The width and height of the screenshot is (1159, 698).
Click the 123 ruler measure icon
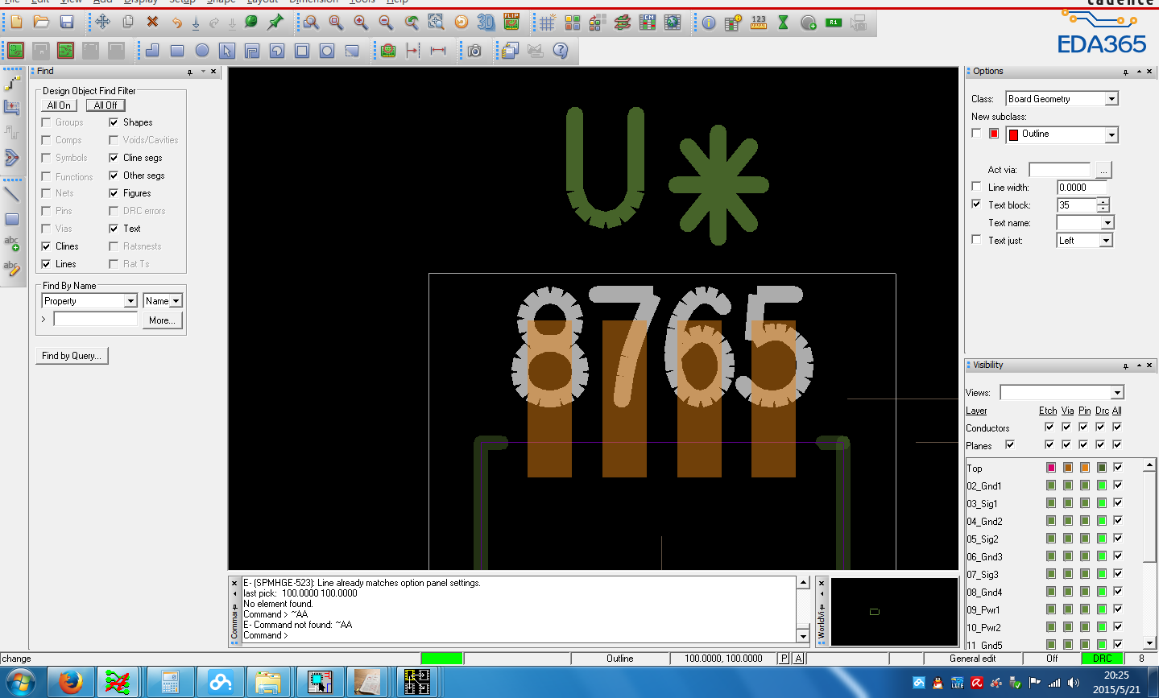click(759, 23)
